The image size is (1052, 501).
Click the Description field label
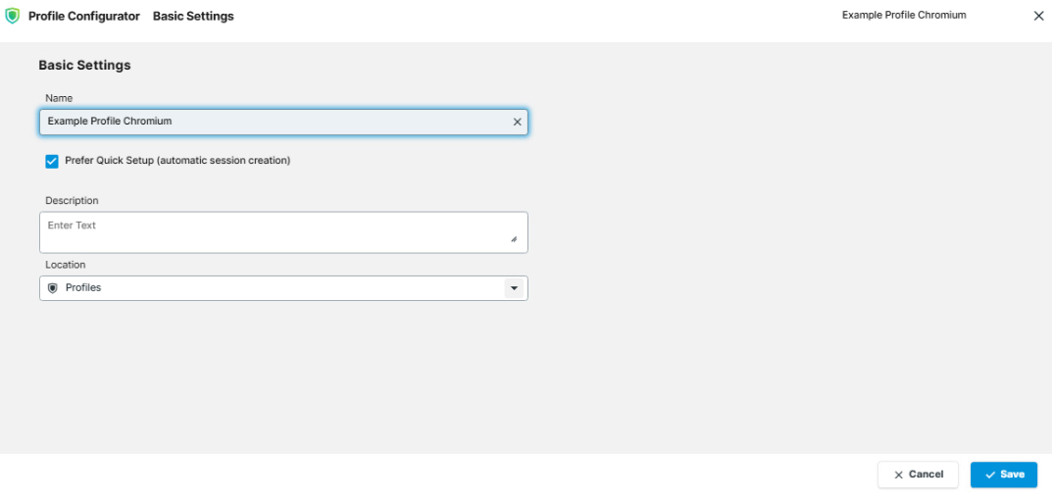[72, 201]
